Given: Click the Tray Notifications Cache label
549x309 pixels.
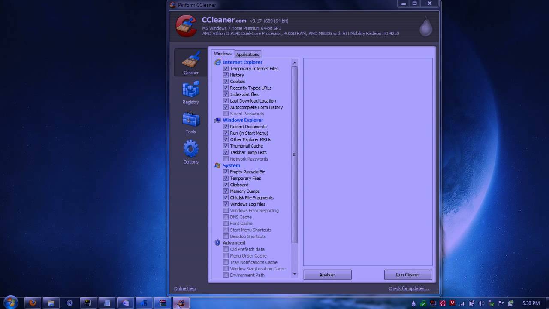Looking at the screenshot, I should click(254, 262).
